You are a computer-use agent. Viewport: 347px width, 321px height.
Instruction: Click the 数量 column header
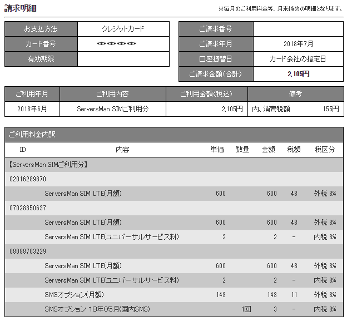click(243, 150)
